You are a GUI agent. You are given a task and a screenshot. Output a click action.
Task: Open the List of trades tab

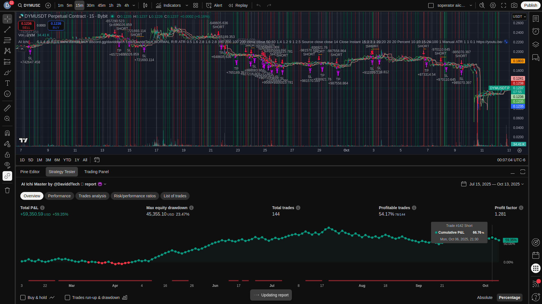(175, 196)
